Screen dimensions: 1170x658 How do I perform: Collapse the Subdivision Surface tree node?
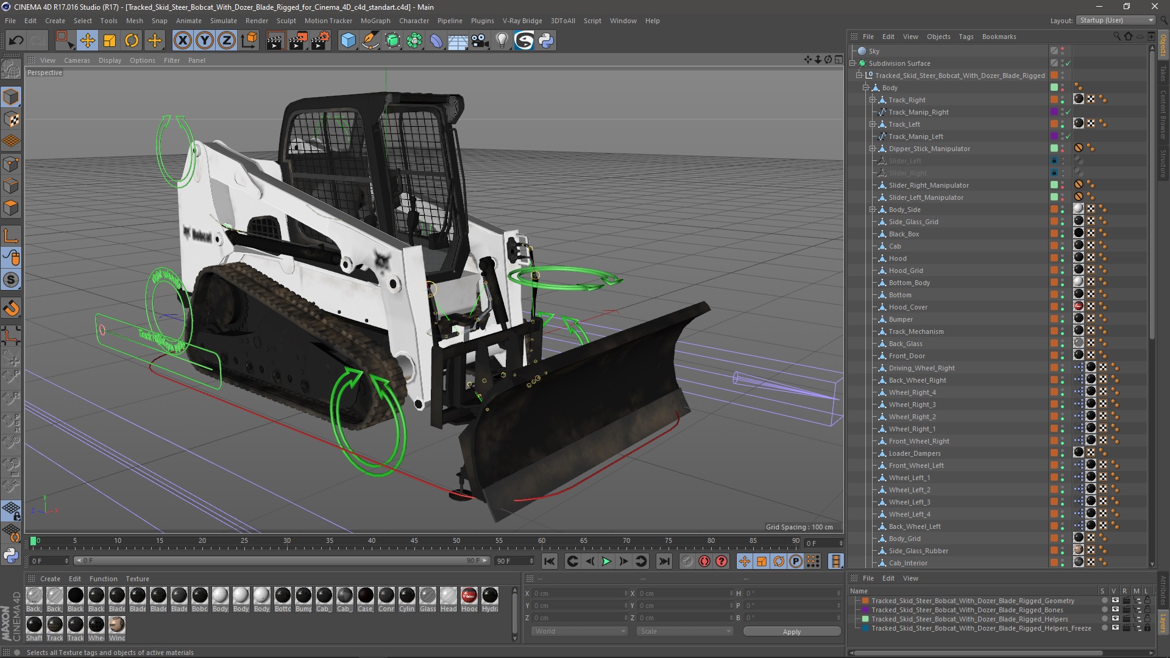pos(853,63)
